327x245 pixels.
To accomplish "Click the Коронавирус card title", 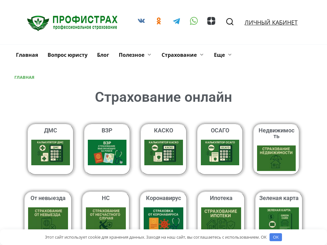I will (163, 198).
